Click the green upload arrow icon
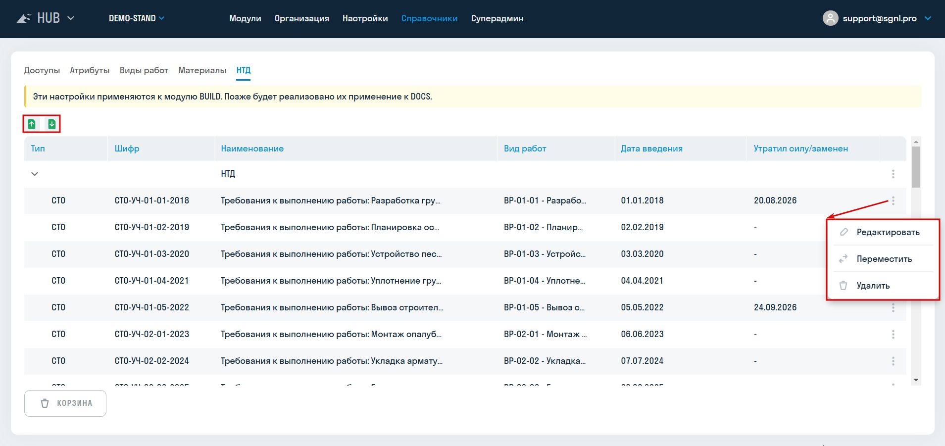The width and height of the screenshot is (945, 446). click(32, 124)
